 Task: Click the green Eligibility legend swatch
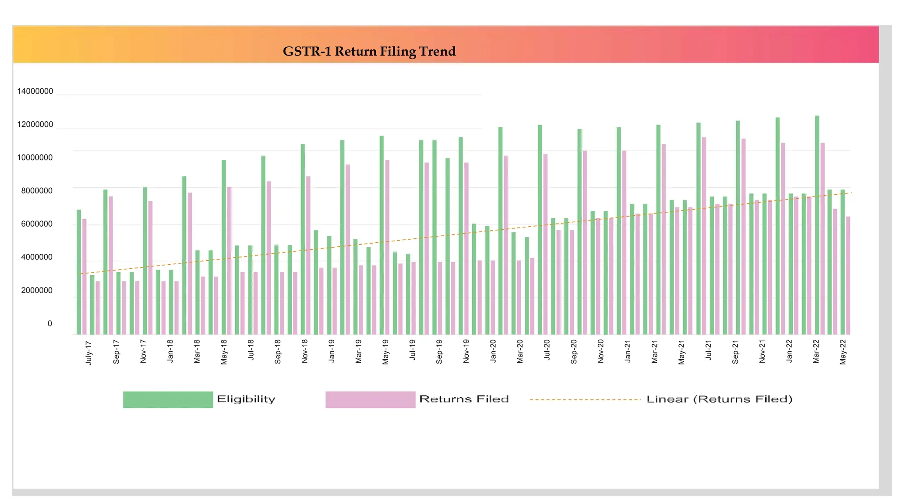pyautogui.click(x=168, y=399)
